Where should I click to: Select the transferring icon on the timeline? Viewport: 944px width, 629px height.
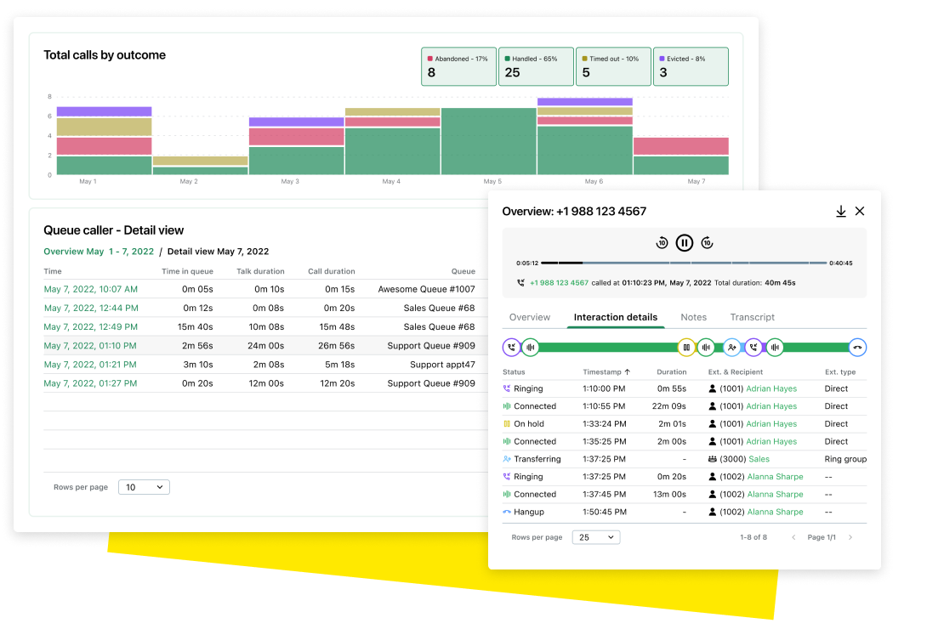731,347
